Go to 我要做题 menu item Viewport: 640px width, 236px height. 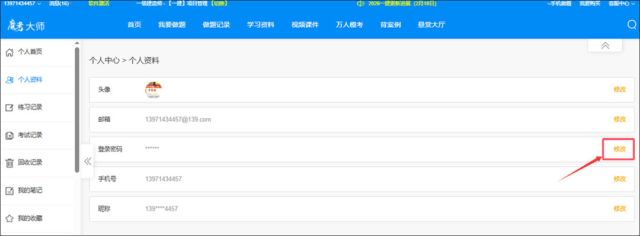click(x=172, y=24)
